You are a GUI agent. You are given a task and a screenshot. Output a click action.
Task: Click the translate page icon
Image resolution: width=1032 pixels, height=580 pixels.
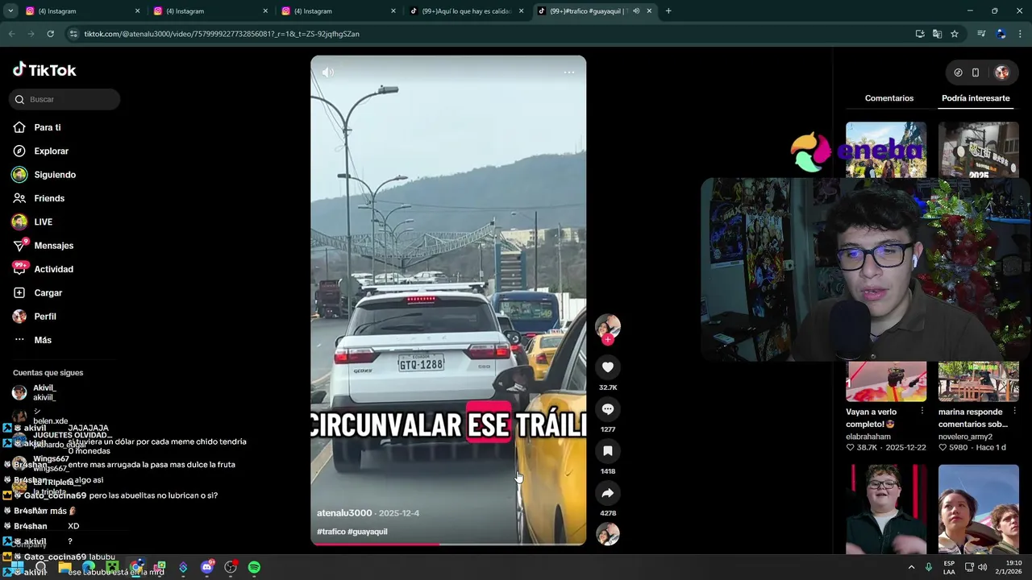(x=937, y=34)
